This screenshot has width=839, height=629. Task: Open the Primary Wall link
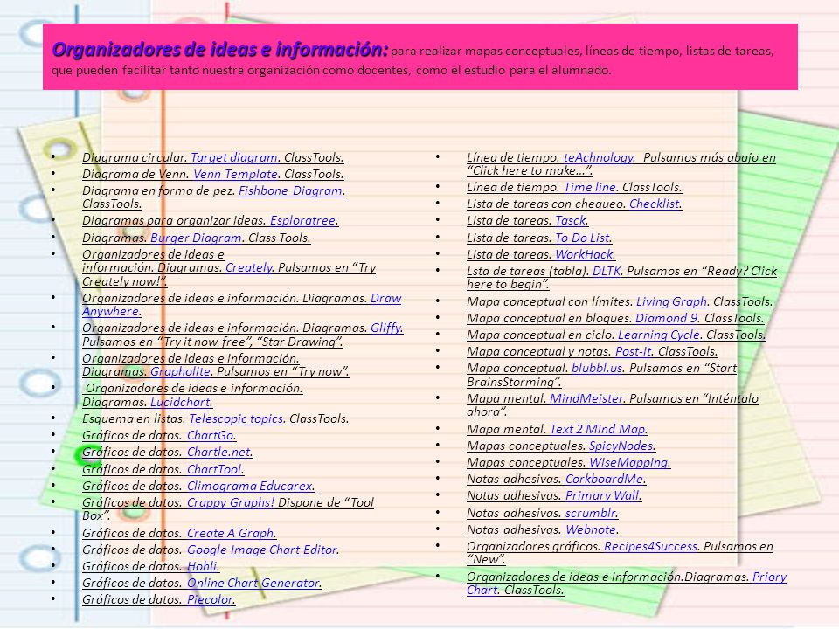pos(602,496)
